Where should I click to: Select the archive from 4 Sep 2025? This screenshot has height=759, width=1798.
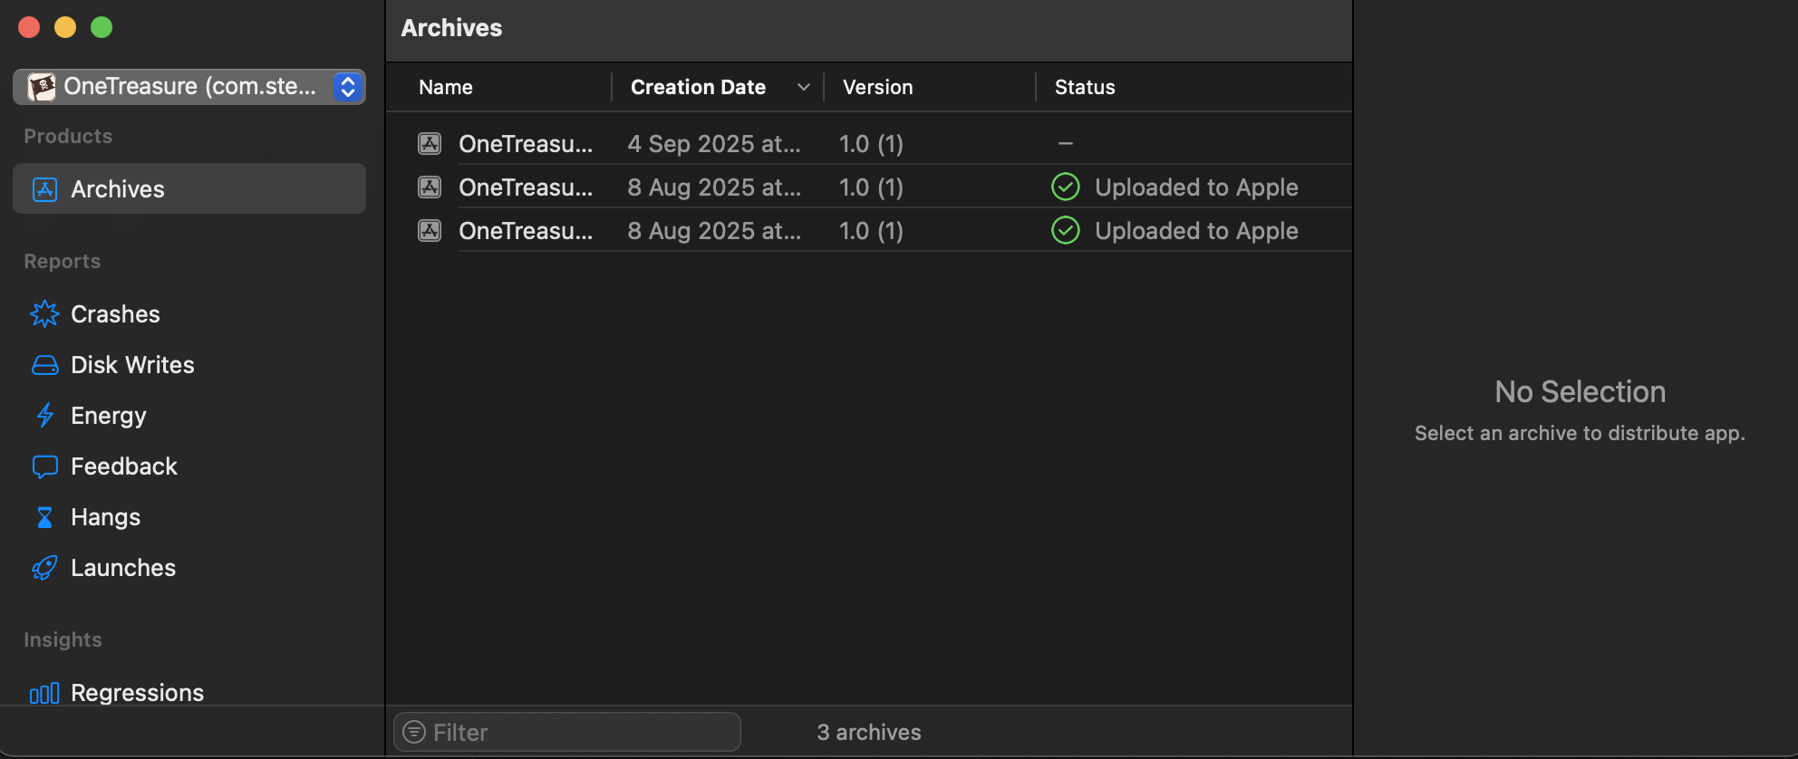[x=714, y=143]
